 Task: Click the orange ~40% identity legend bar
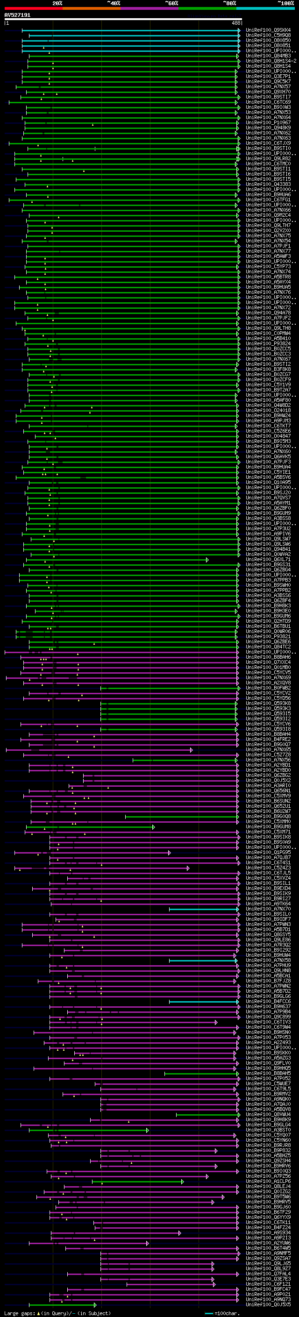click(92, 8)
